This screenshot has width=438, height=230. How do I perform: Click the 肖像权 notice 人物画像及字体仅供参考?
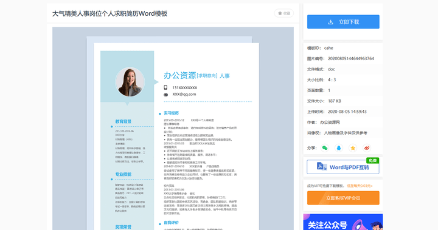(x=346, y=133)
